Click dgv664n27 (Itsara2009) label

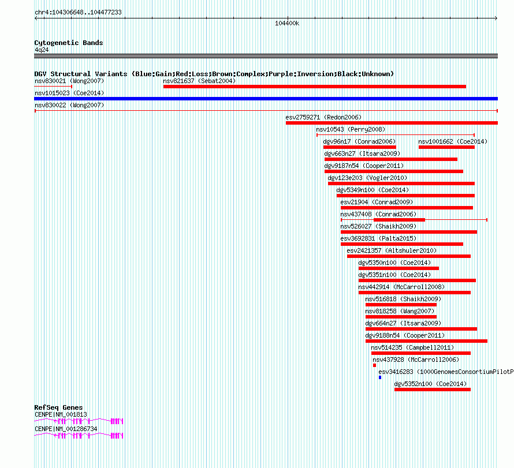coord(403,323)
